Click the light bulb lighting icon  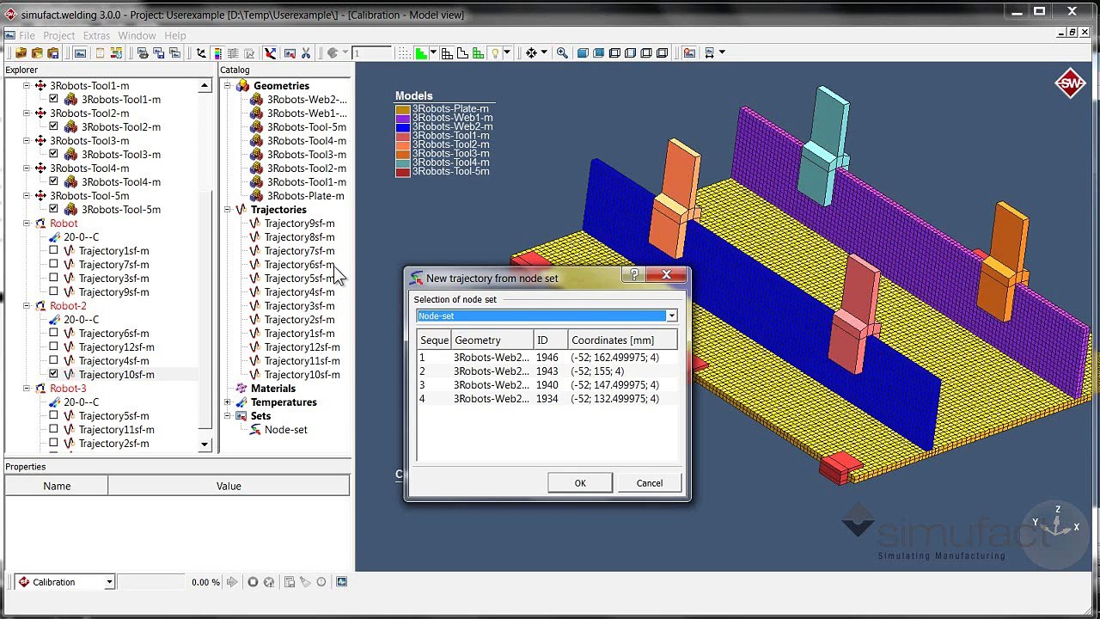(495, 53)
